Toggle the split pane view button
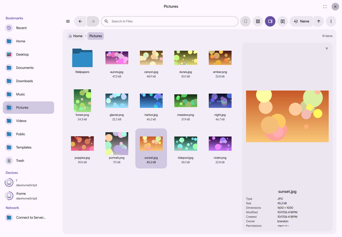This screenshot has height=237, width=342. pyautogui.click(x=283, y=21)
